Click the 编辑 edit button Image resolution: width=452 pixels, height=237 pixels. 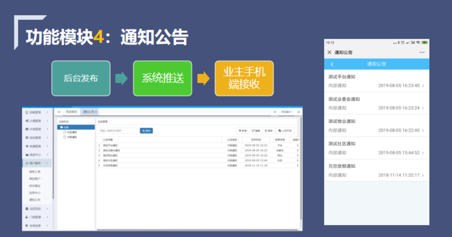point(256,131)
